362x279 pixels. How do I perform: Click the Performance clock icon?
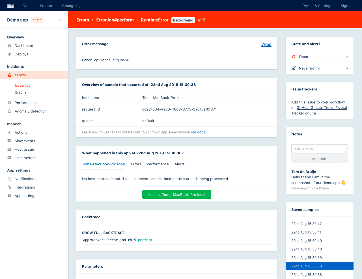coord(9,103)
